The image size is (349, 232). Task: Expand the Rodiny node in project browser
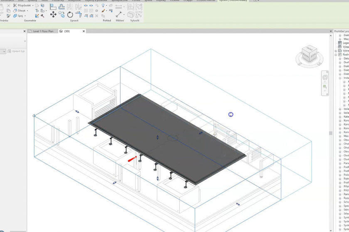pyautogui.click(x=336, y=55)
